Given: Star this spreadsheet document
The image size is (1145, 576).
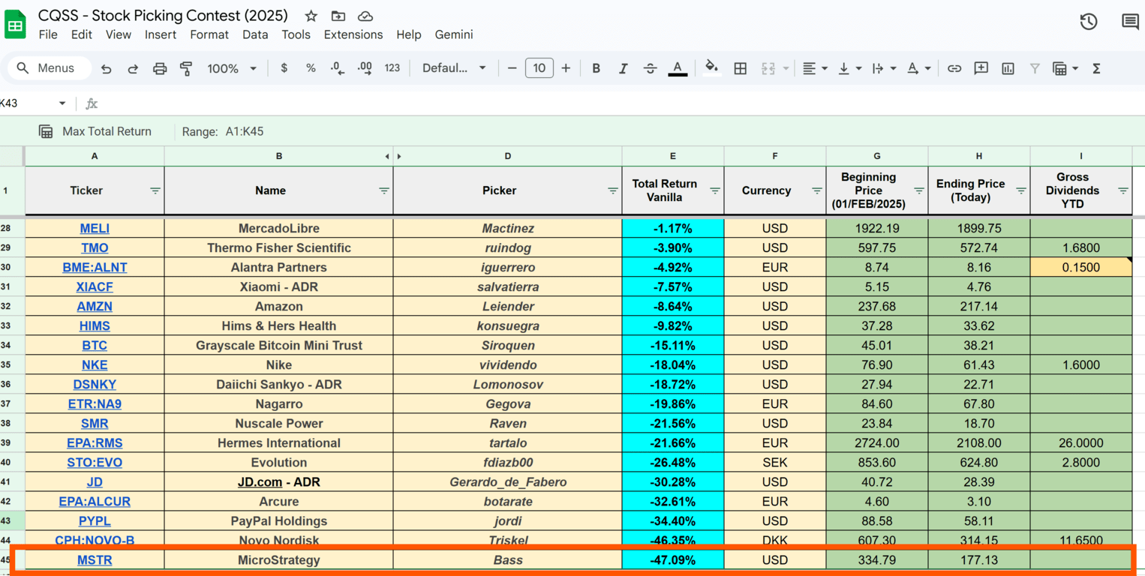Looking at the screenshot, I should tap(311, 16).
